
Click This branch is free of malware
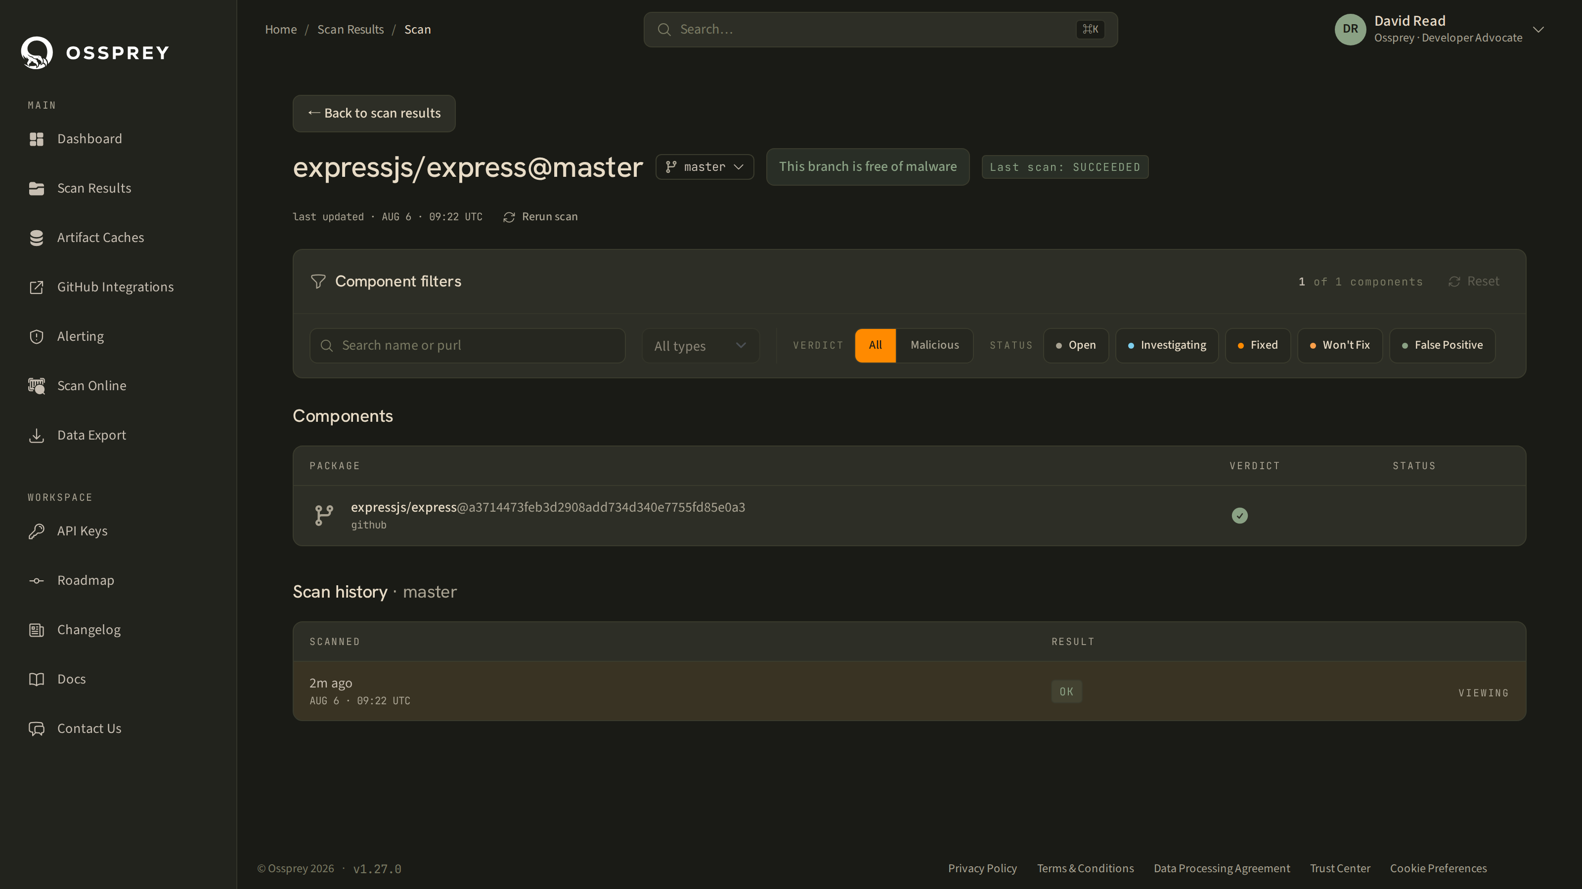[867, 167]
